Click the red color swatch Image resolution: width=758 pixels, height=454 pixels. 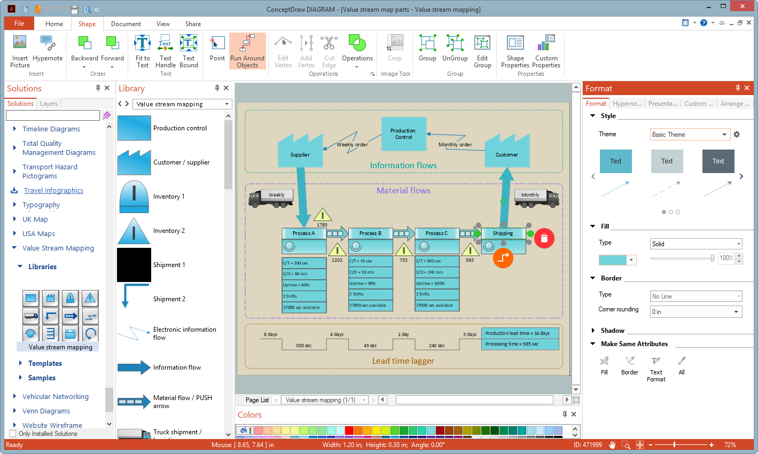pos(349,430)
